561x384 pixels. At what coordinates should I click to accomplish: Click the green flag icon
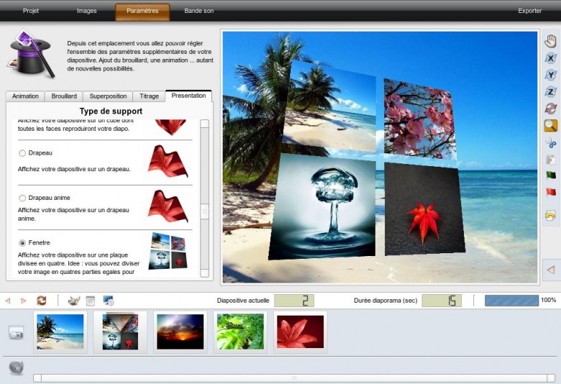[x=551, y=175]
